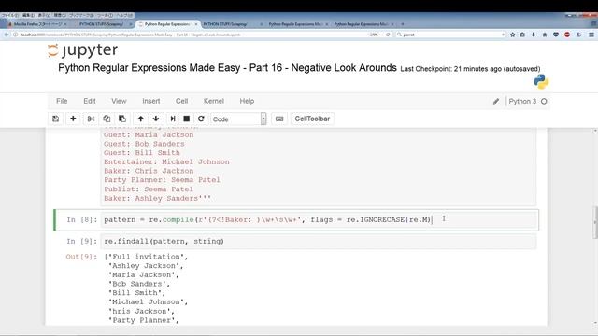The width and height of the screenshot is (598, 336).
Task: Close the active Python Regular Expressions tab
Action: [x=196, y=24]
